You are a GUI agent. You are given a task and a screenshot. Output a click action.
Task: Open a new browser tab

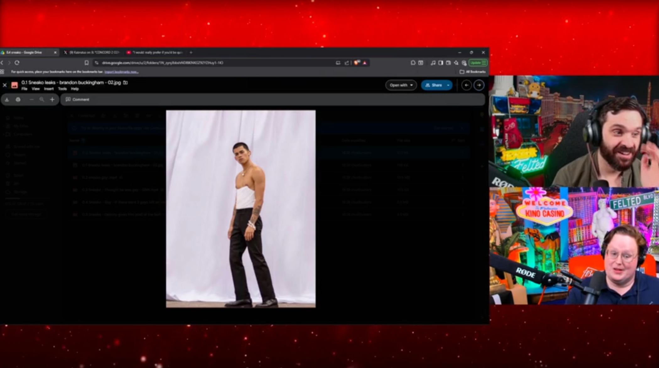point(191,52)
